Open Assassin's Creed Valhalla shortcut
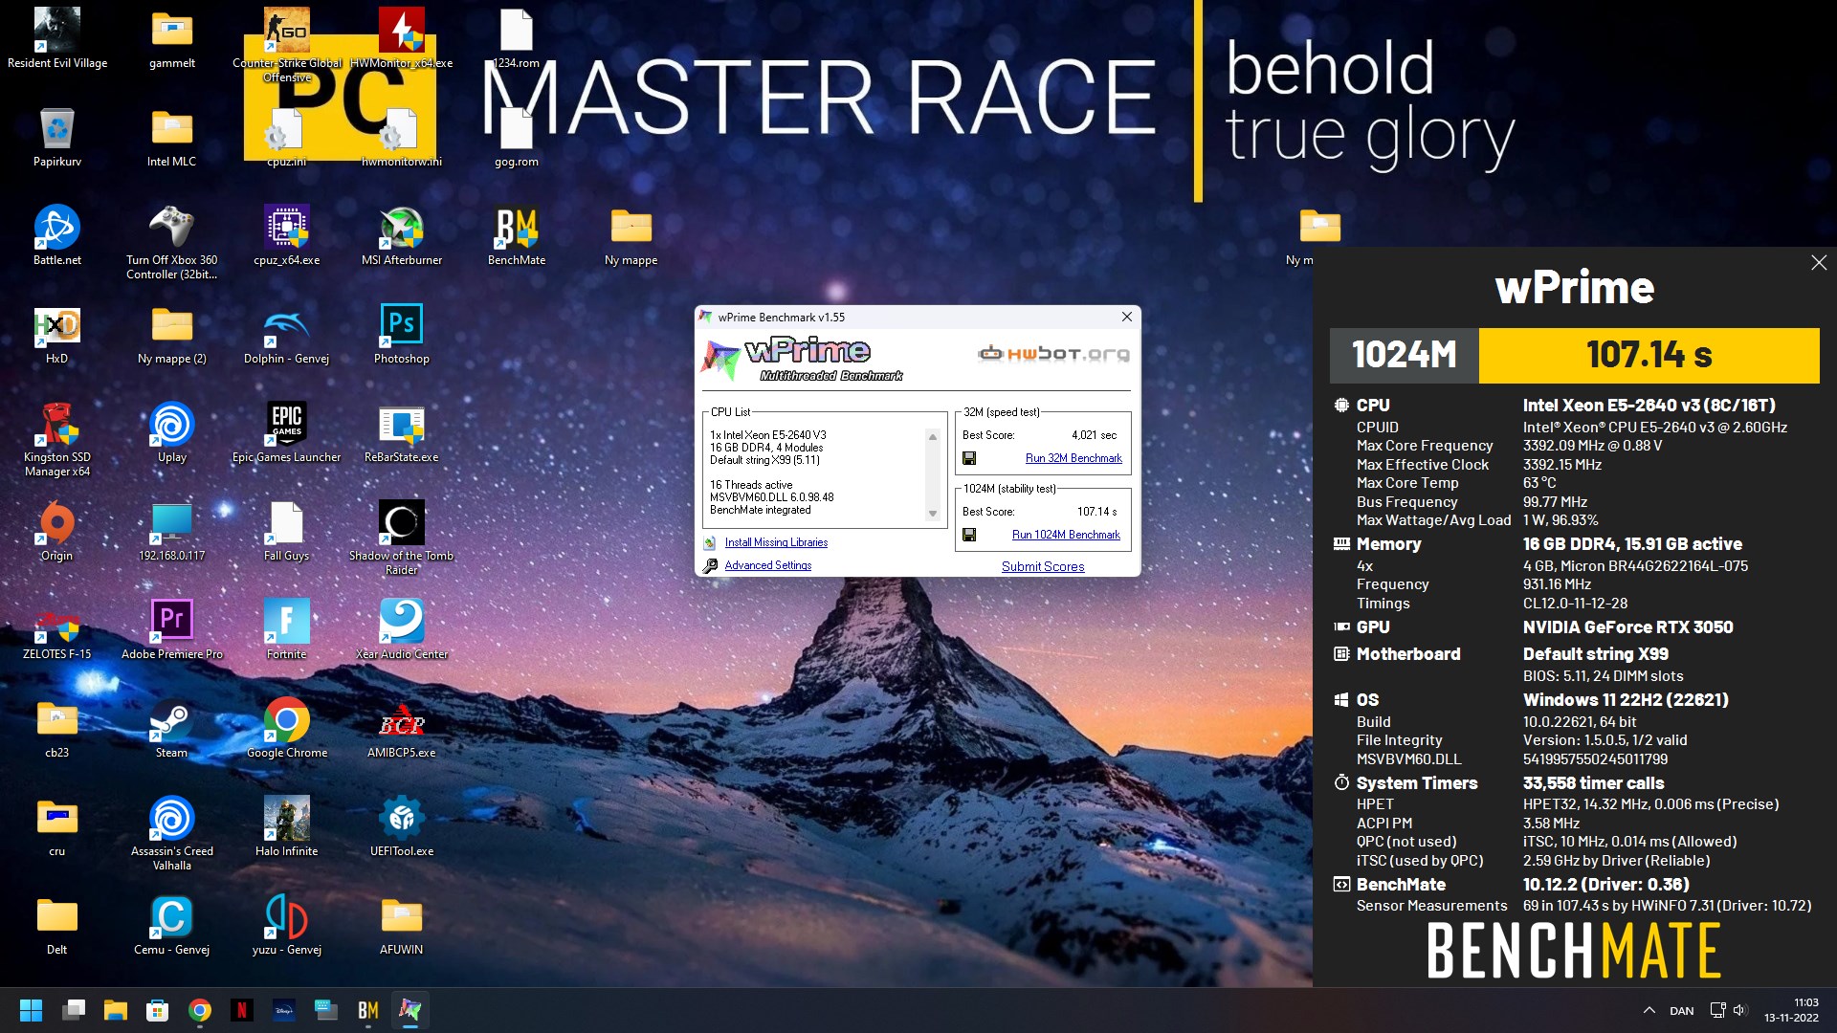Viewport: 1837px width, 1033px height. pos(172,833)
